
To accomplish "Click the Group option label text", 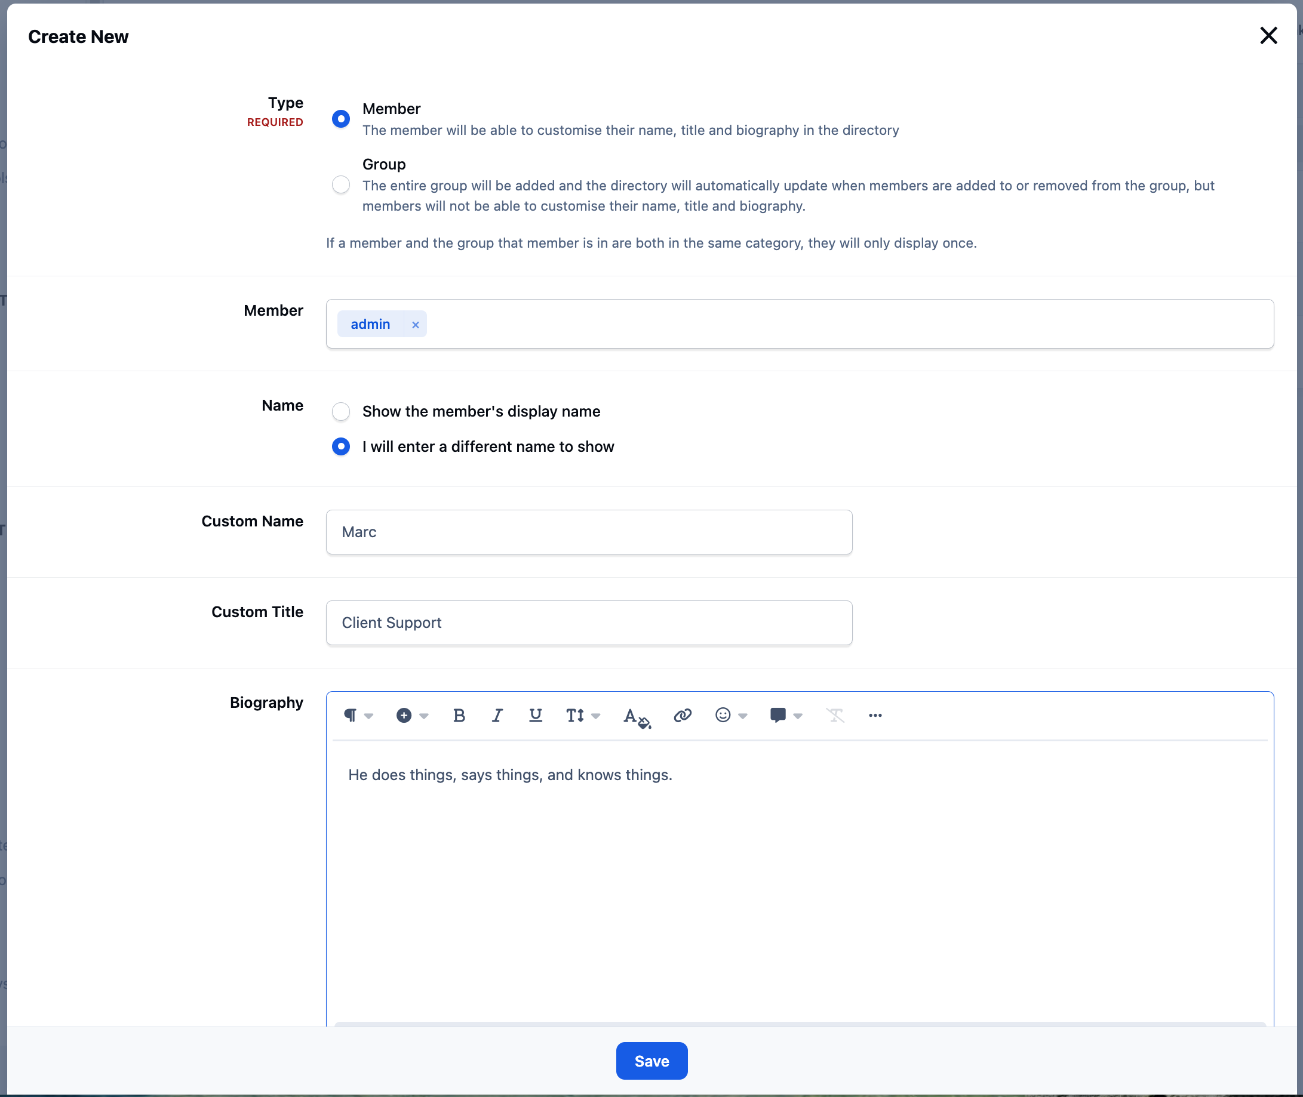I will pos(384,164).
